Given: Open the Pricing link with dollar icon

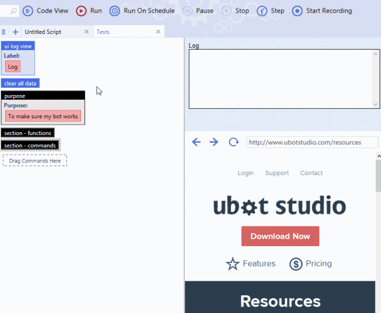Looking at the screenshot, I should (310, 263).
